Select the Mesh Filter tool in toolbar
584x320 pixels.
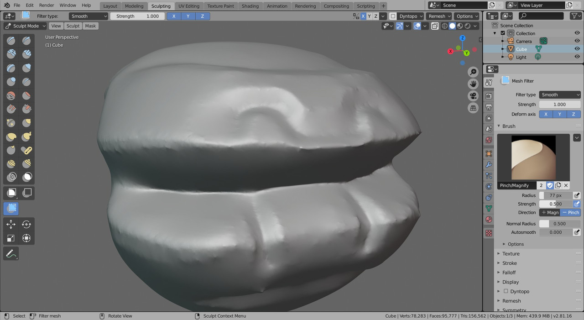[x=11, y=209]
